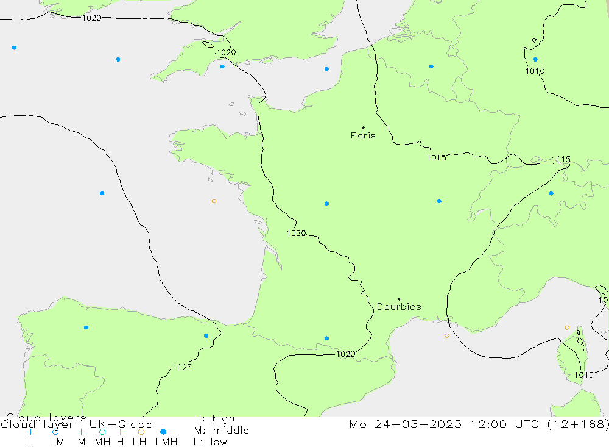Click the 'L: low' legend entry
609x447 pixels.
coord(210,442)
